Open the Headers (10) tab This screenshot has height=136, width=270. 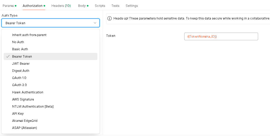(x=61, y=6)
